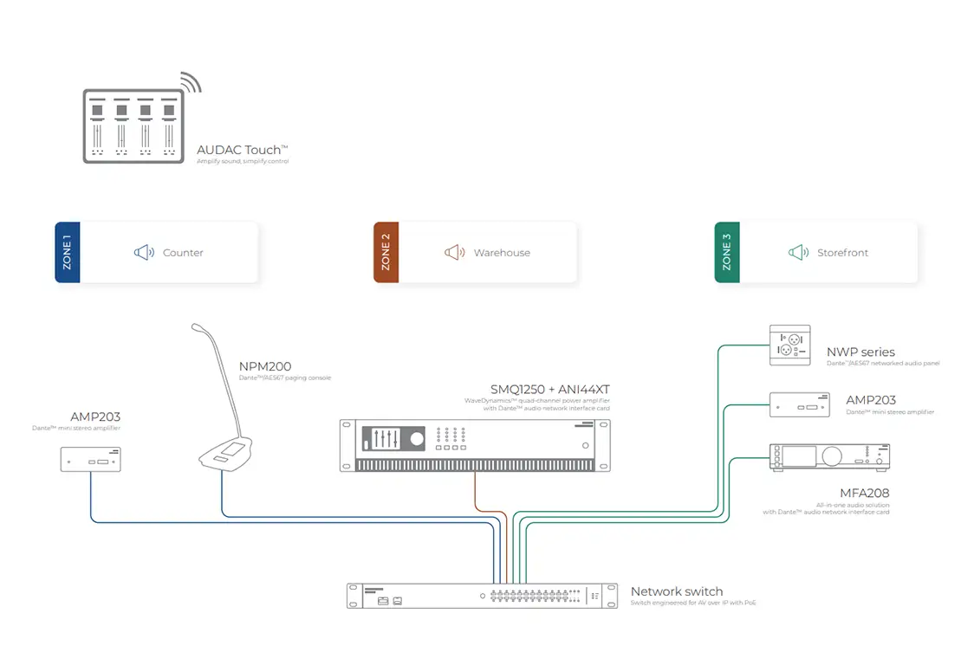Click the NWP series audio panel icon
974x665 pixels.
point(789,345)
